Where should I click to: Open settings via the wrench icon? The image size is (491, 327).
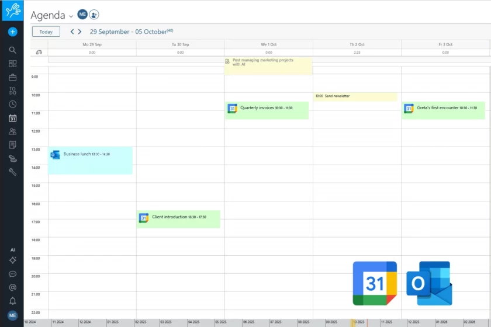pos(12,172)
